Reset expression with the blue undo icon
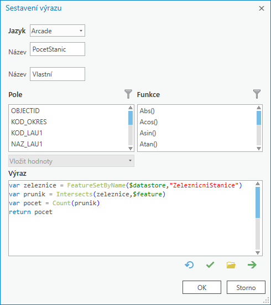Screen dimensions: 271x305 189,265
